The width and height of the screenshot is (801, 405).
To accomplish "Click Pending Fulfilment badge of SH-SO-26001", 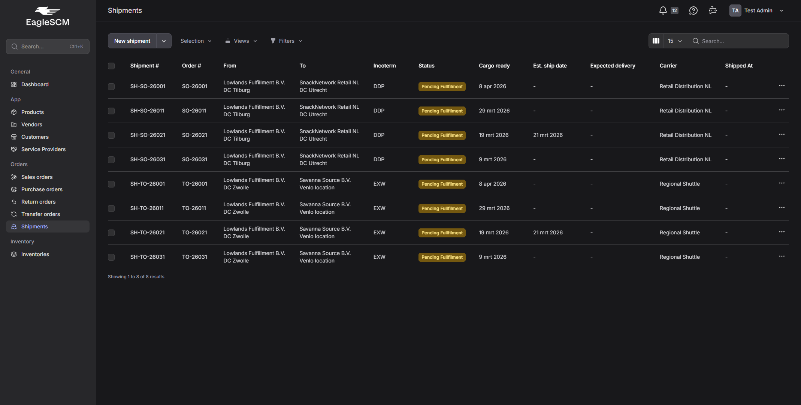I will (x=442, y=87).
